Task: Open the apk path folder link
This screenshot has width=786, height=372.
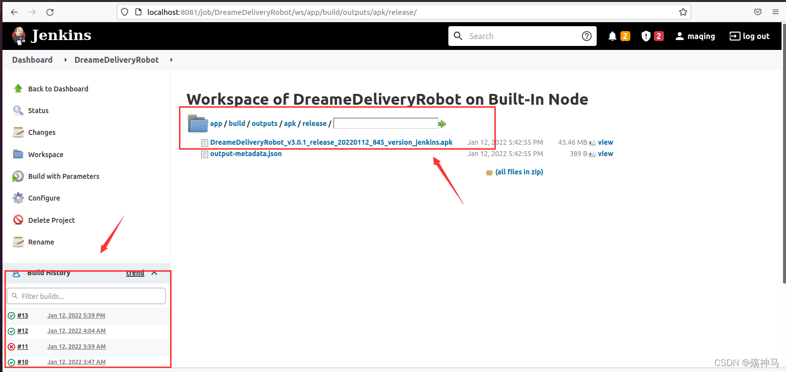Action: [x=290, y=124]
